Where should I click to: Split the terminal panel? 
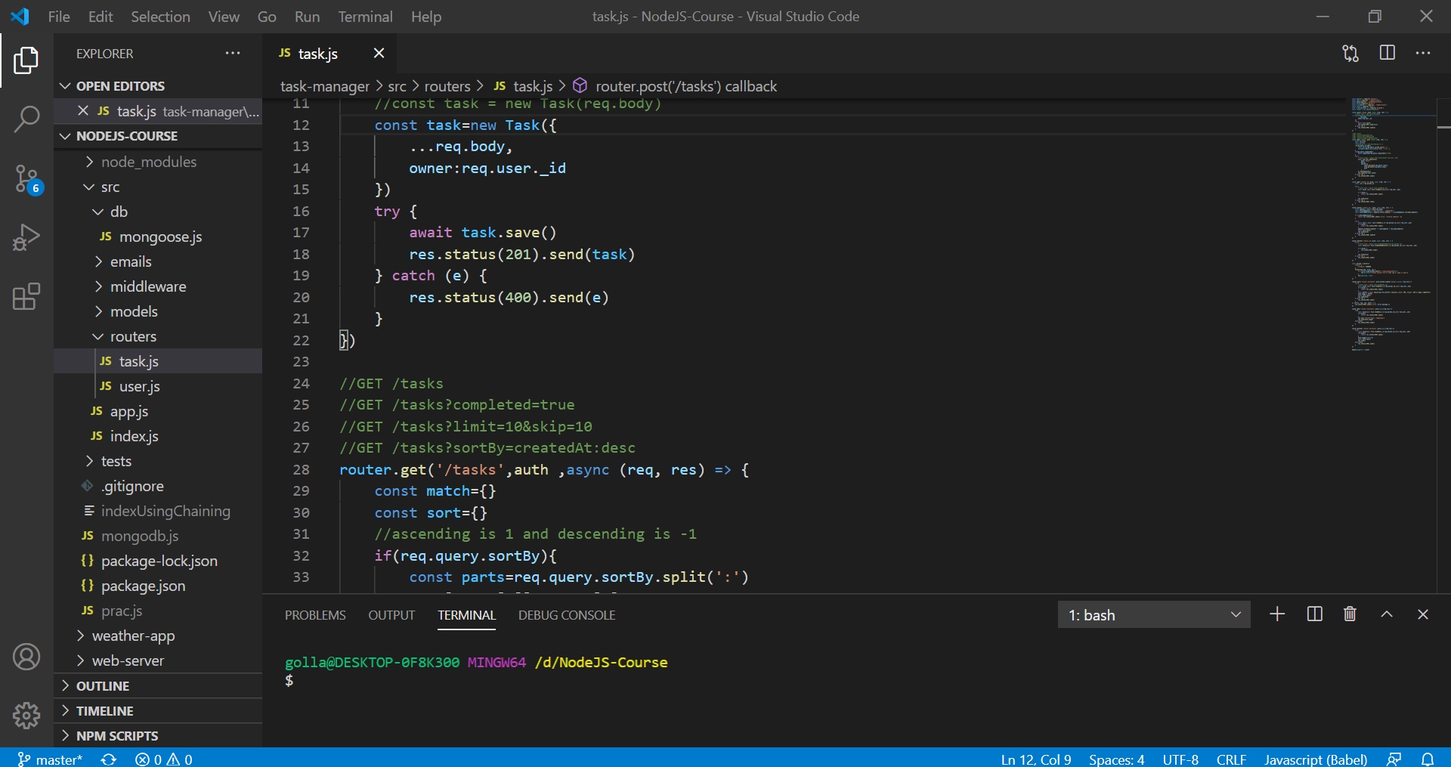(x=1314, y=614)
